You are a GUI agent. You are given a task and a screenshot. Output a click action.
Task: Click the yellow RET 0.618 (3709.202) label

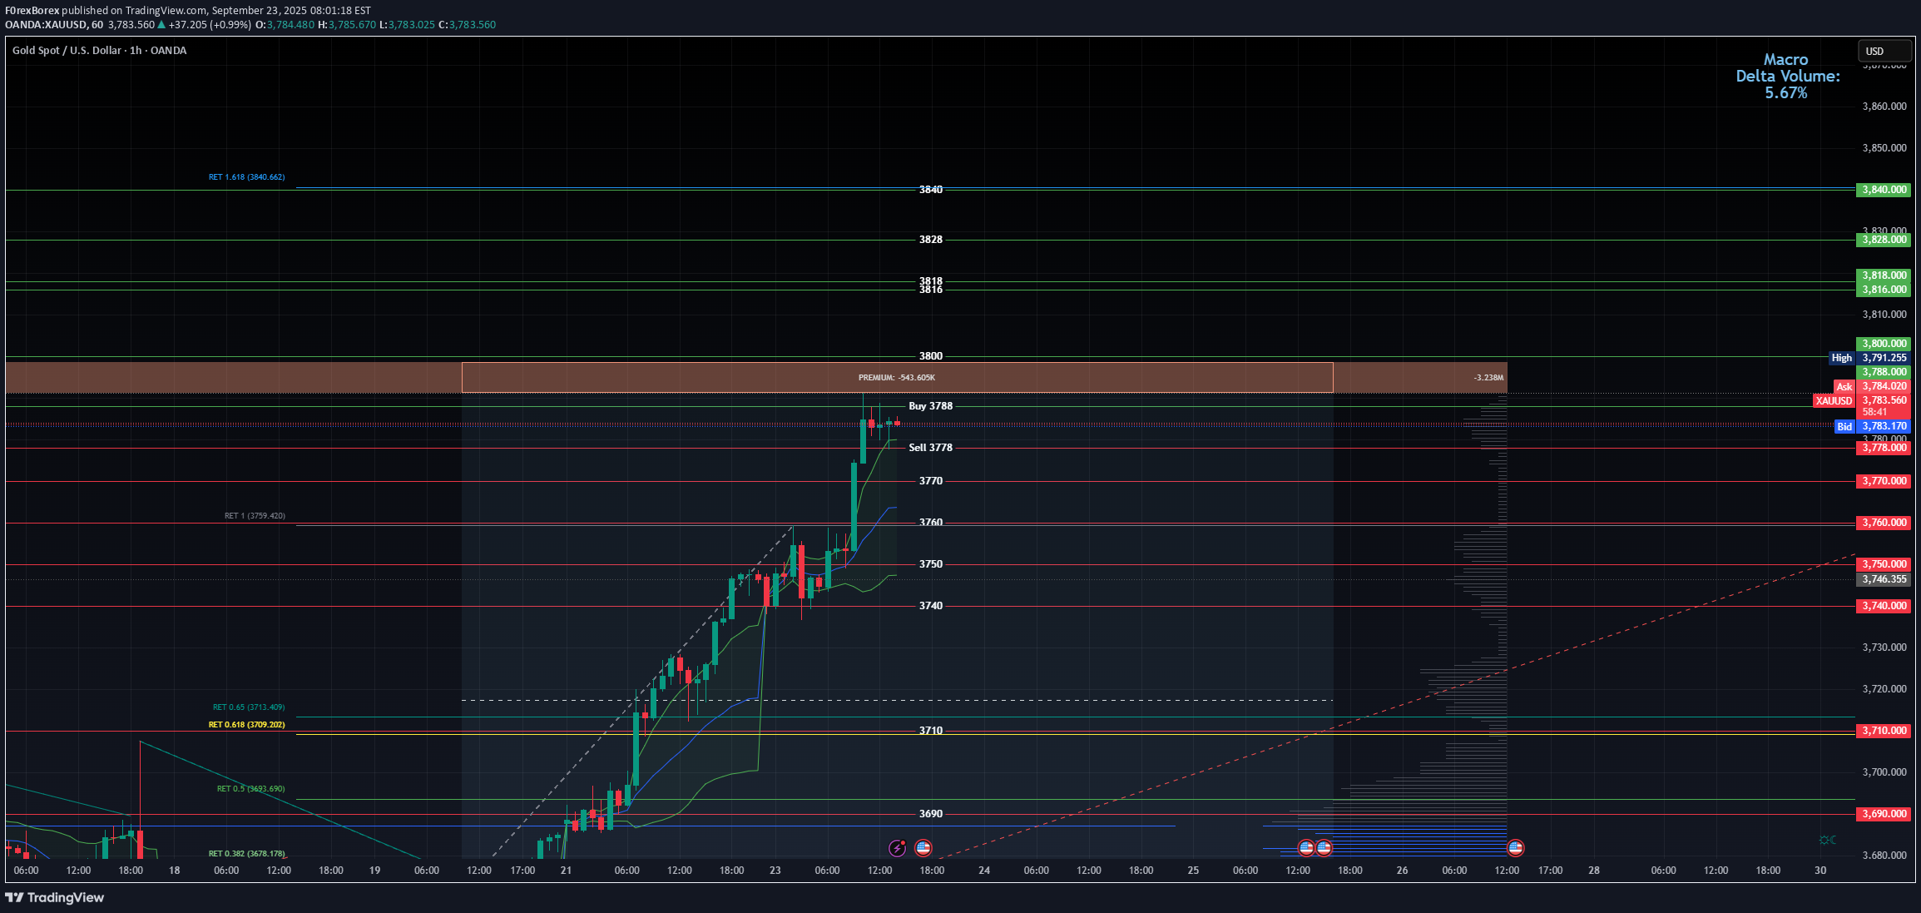click(x=246, y=725)
